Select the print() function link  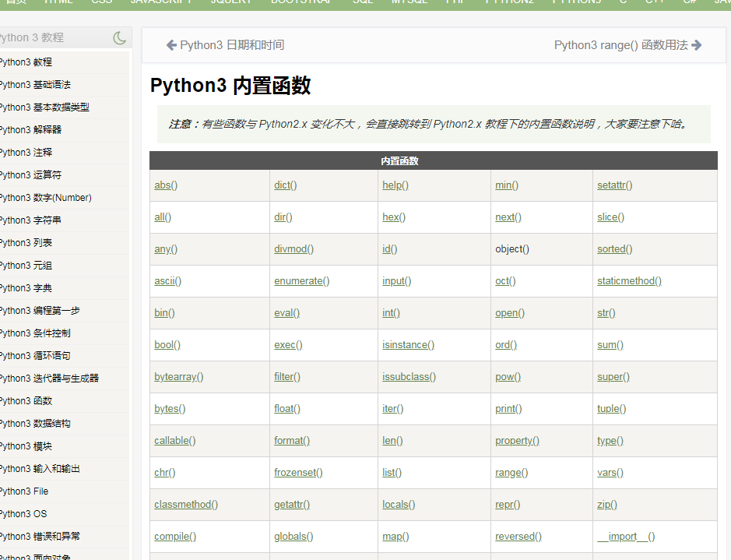click(508, 409)
